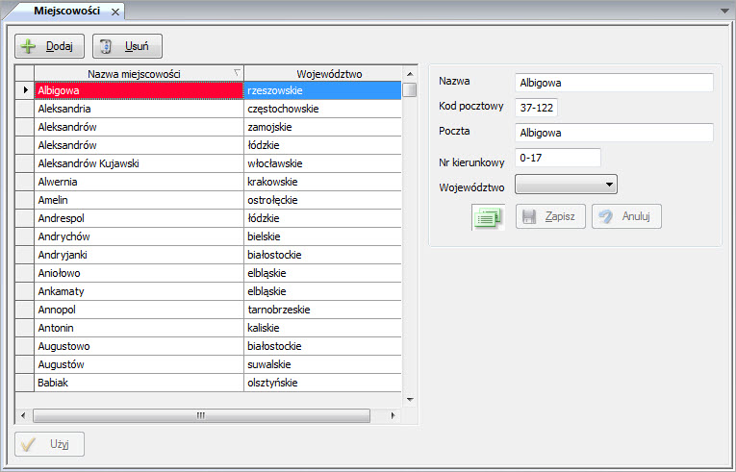Select the Andrychów row in the list
The height and width of the screenshot is (472, 736).
[139, 236]
